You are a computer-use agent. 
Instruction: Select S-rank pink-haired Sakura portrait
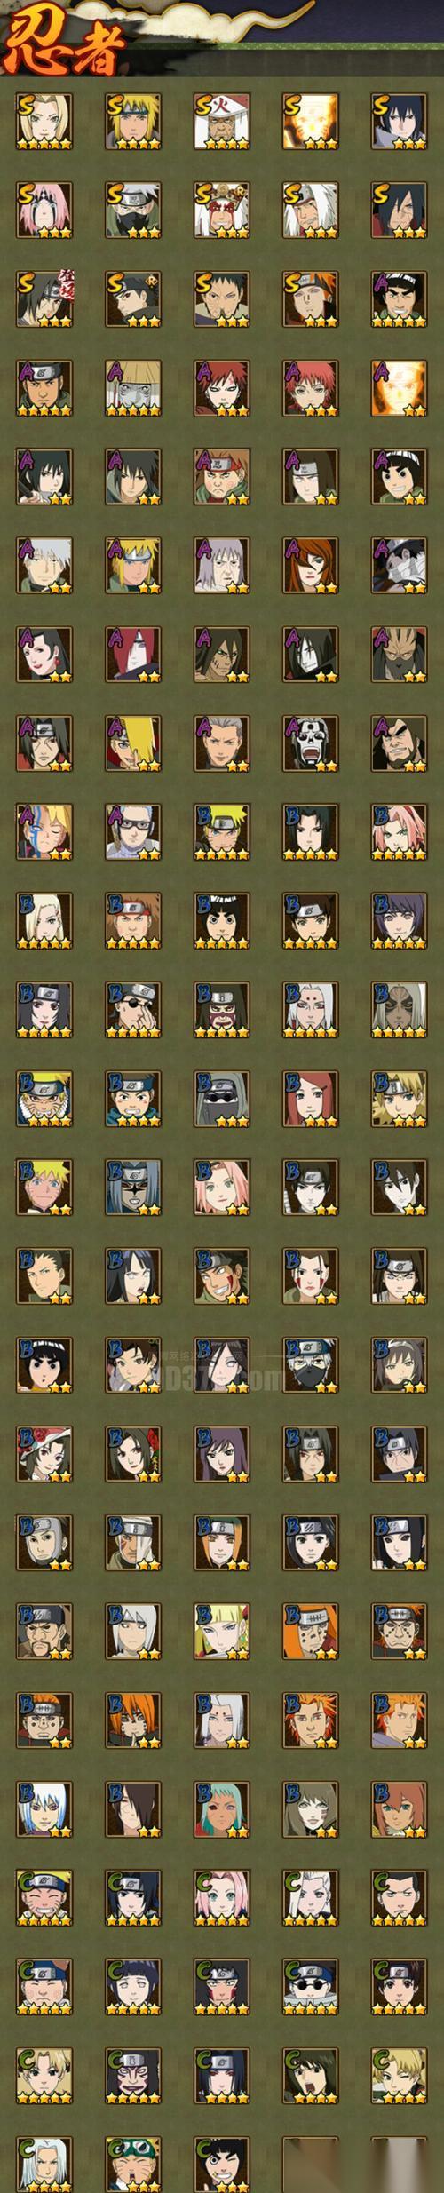point(44,210)
